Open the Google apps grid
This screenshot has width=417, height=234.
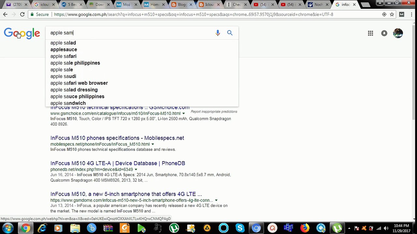click(370, 33)
